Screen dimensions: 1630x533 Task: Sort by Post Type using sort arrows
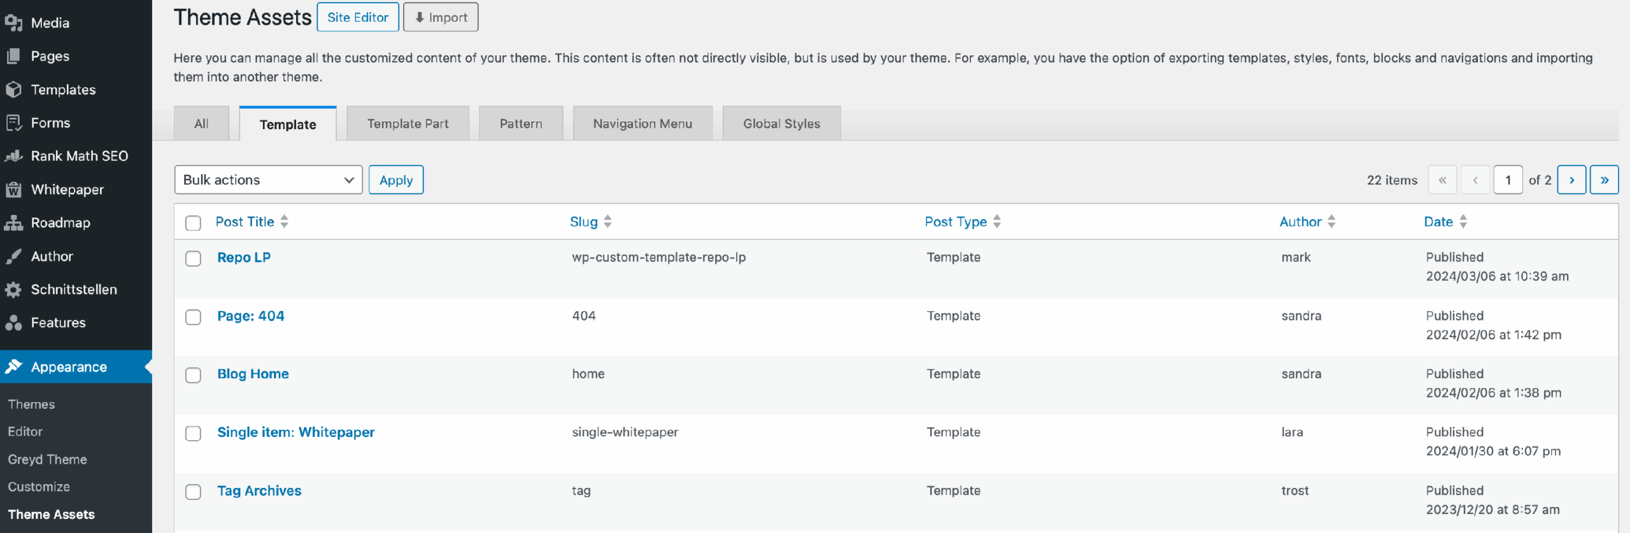(x=997, y=221)
